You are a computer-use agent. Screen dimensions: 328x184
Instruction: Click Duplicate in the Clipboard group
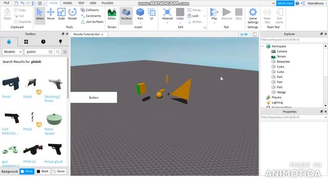(23, 21)
